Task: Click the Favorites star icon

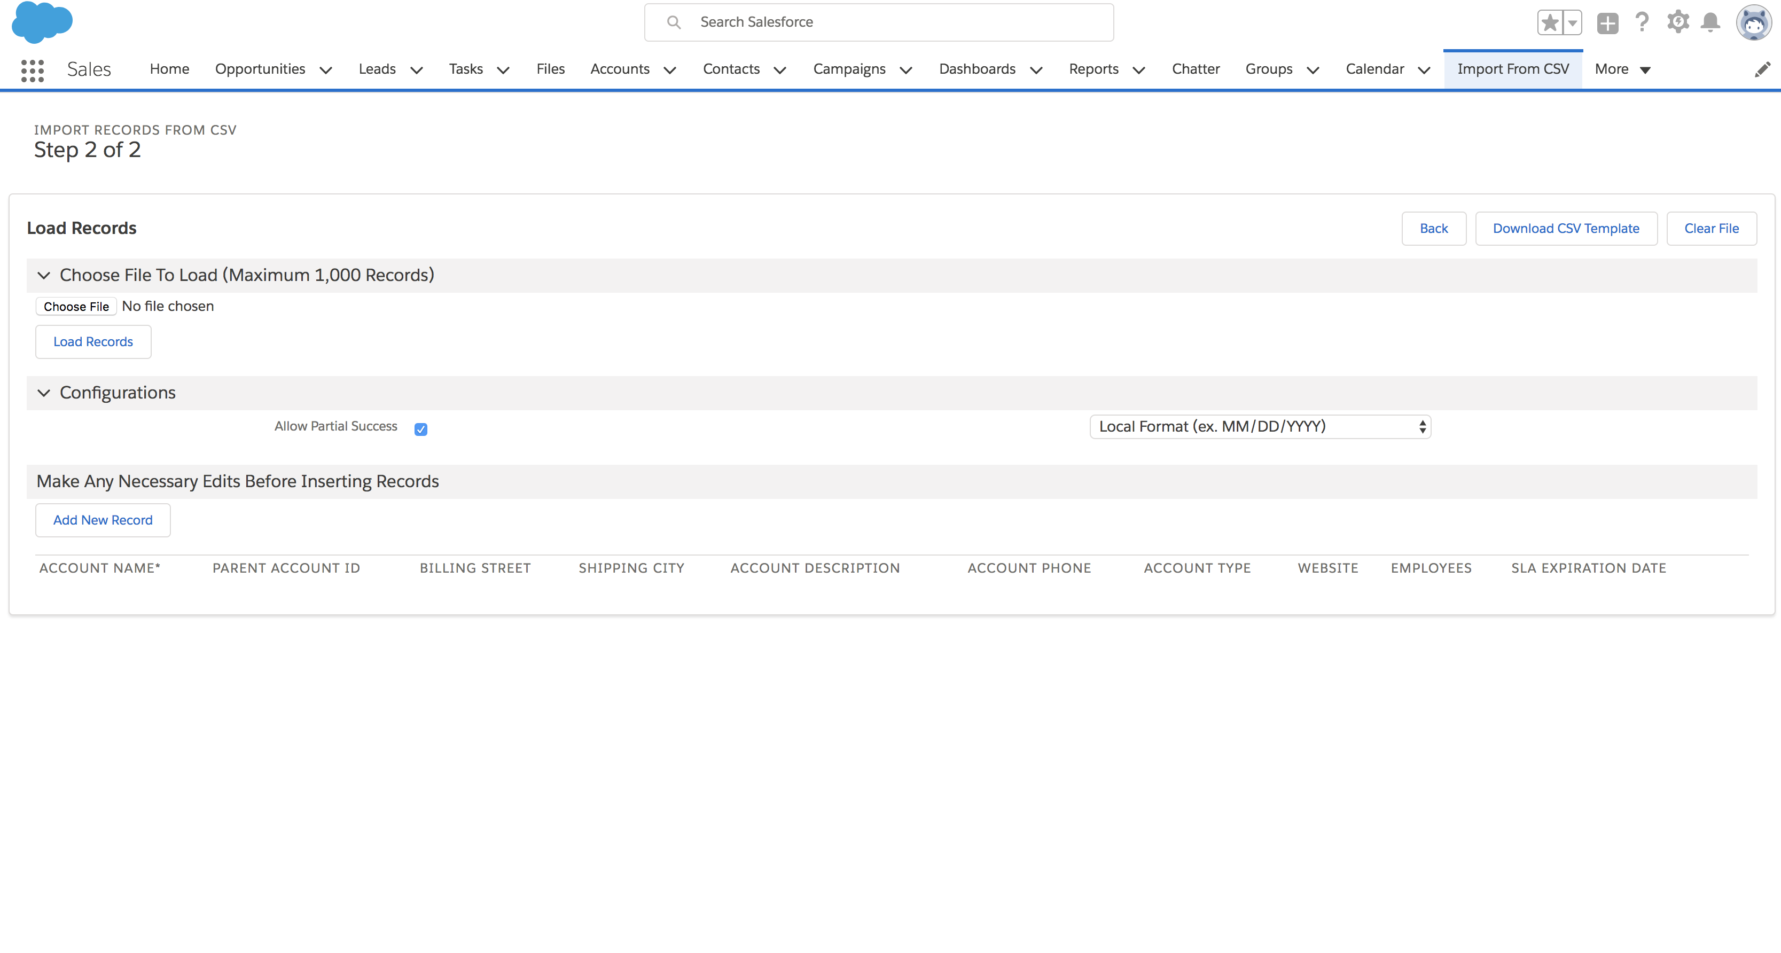Action: click(1549, 23)
